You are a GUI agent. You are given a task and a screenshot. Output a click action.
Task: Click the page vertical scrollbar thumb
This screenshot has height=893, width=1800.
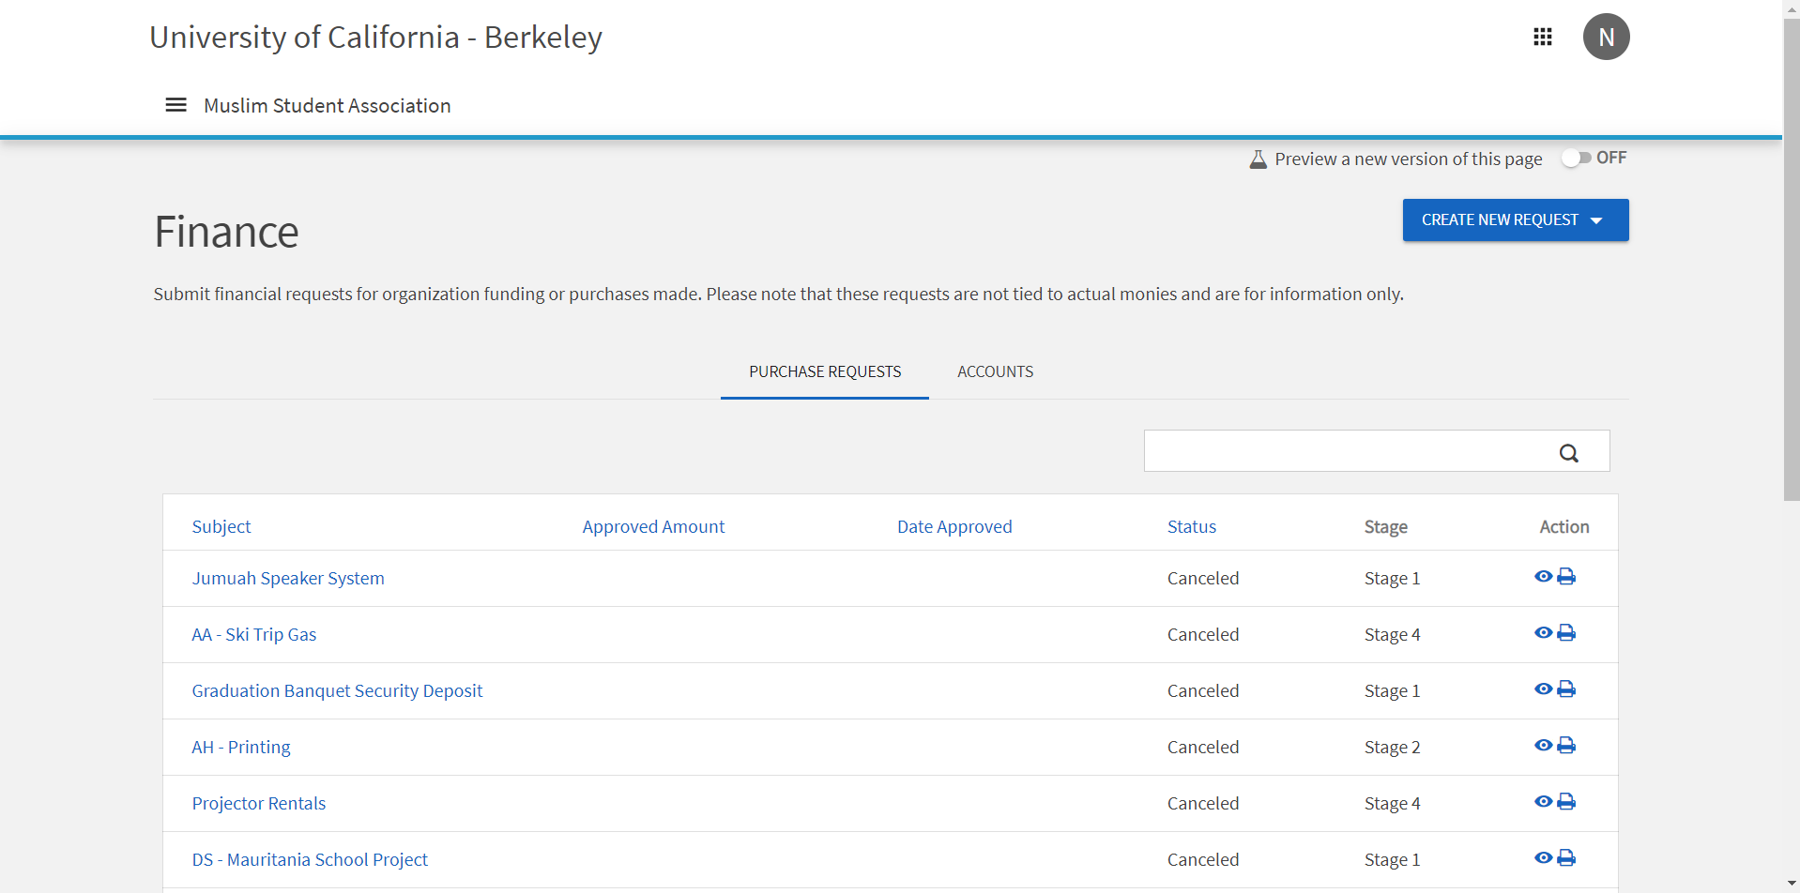point(1791,258)
